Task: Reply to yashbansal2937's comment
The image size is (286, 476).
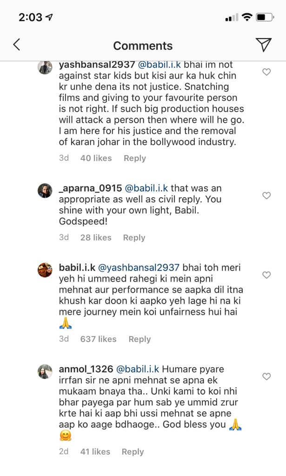Action: tap(135, 158)
